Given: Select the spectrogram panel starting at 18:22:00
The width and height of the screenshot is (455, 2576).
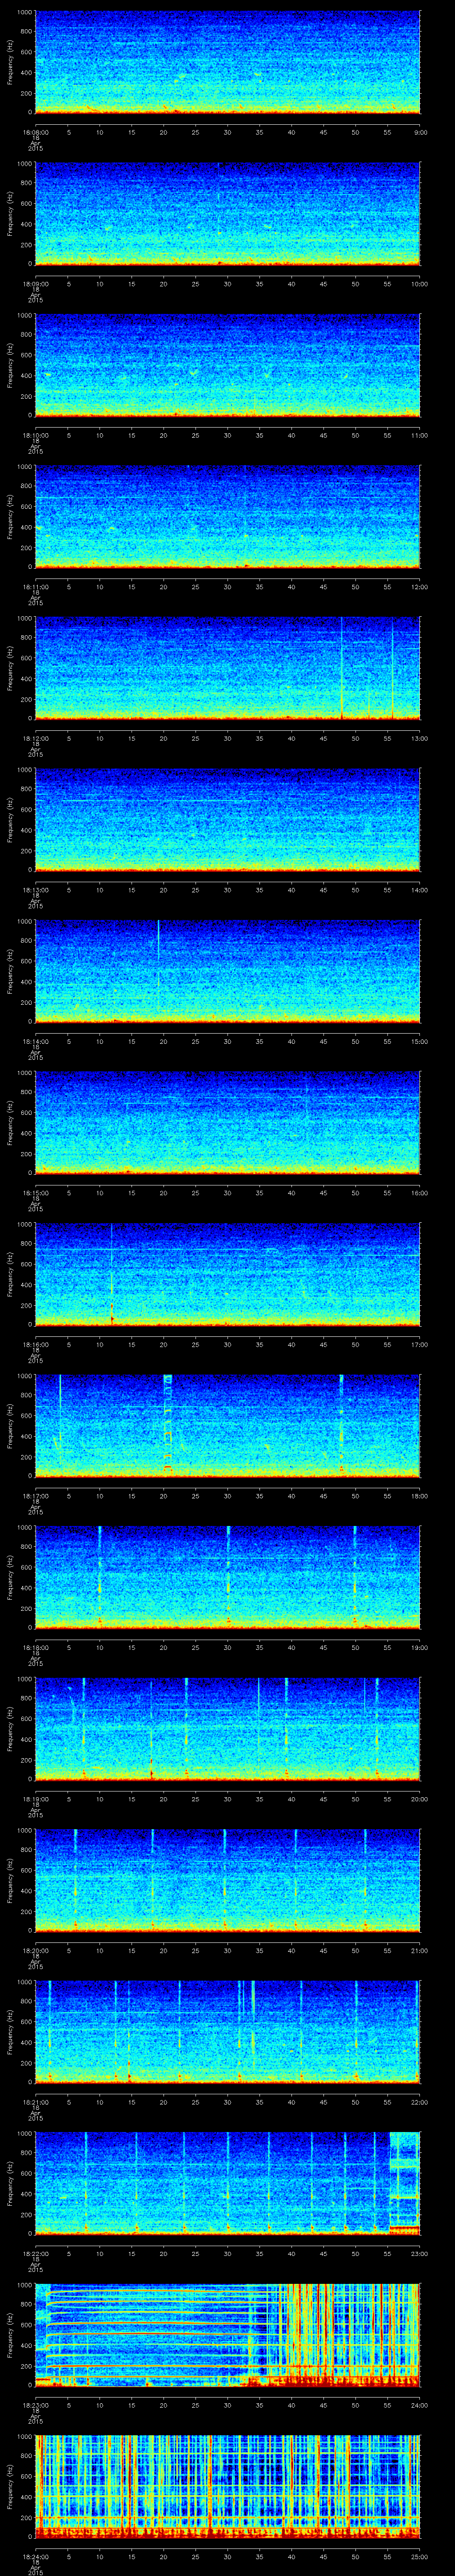Looking at the screenshot, I should tap(227, 2183).
